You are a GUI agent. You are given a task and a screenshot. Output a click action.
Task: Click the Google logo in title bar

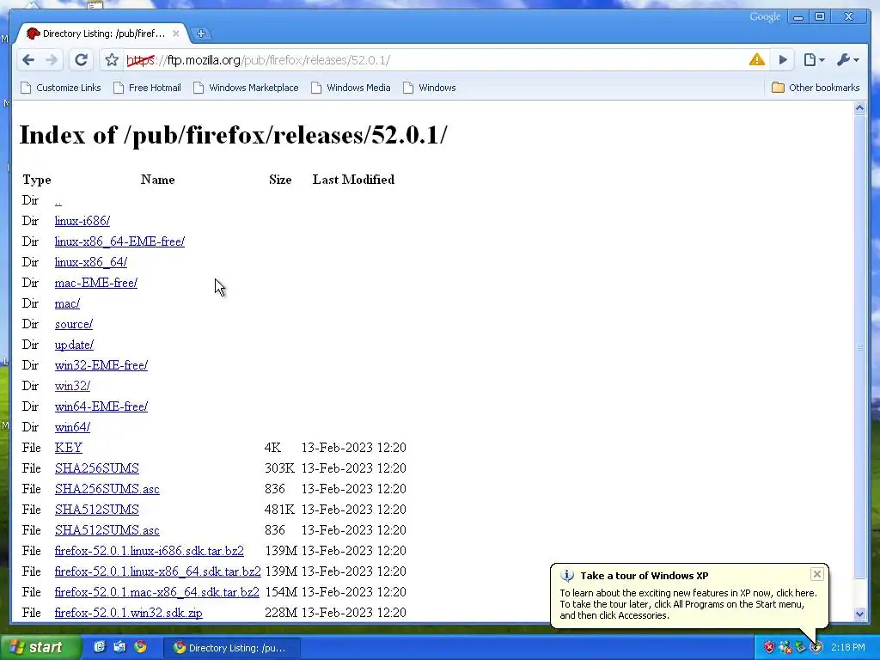coord(765,17)
